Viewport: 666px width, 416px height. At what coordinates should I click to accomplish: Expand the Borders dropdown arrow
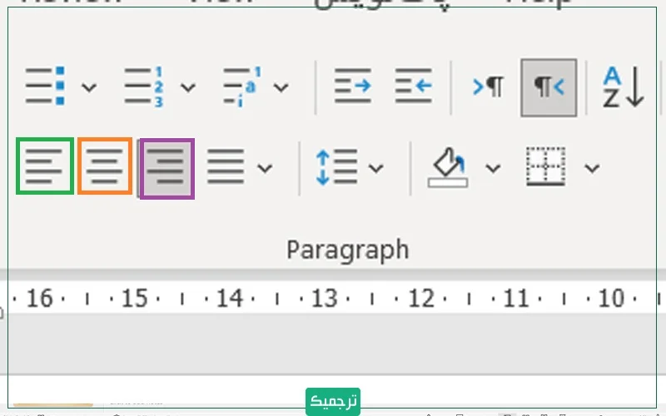[x=592, y=168]
